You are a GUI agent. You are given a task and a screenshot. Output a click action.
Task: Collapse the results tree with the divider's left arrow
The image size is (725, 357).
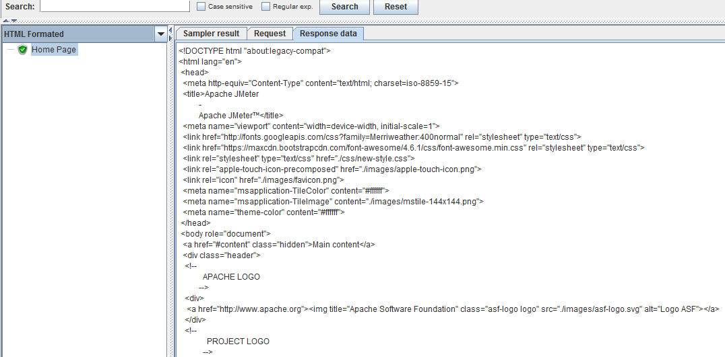(x=170, y=30)
